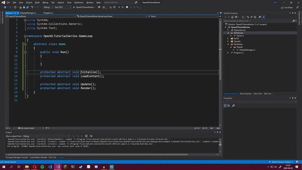This screenshot has height=170, width=302.
Task: Open the 'Show output from' Debug dropdown
Action: click(x=46, y=136)
